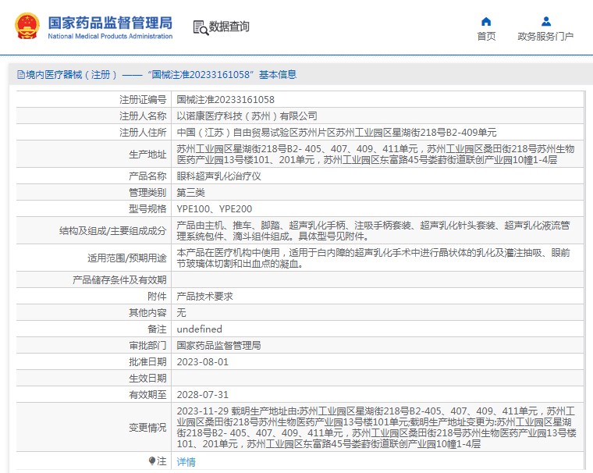The width and height of the screenshot is (593, 473).
Task: Go to 首页 via its text label
Action: click(x=486, y=37)
